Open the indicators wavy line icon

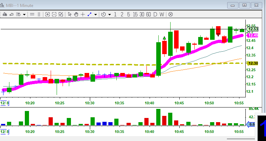click(11, 14)
